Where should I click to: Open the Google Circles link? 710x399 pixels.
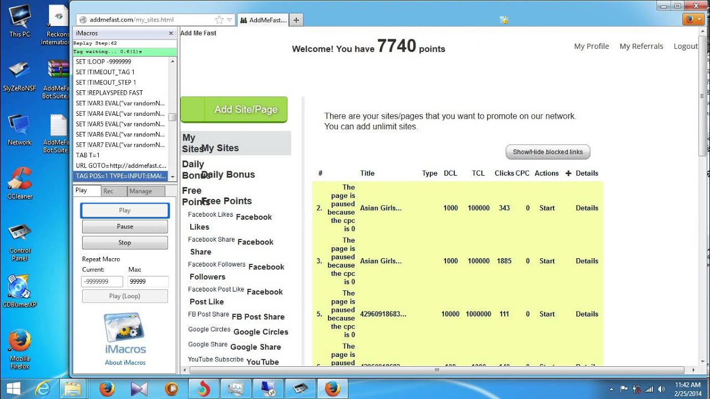209,330
